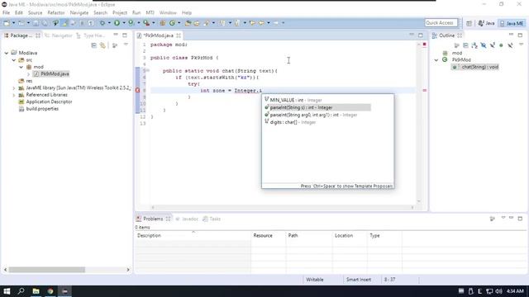Toggle Link with Editor in Package Explorer
This screenshot has height=297, width=529.
102,45
